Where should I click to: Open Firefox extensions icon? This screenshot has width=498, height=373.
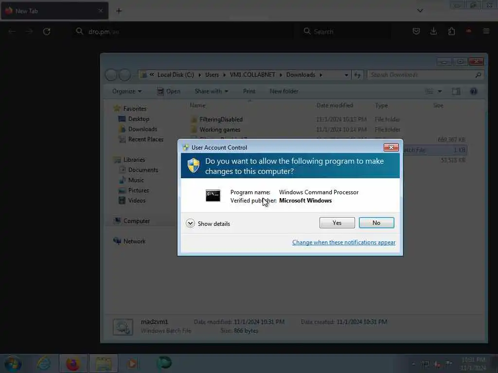point(451,31)
